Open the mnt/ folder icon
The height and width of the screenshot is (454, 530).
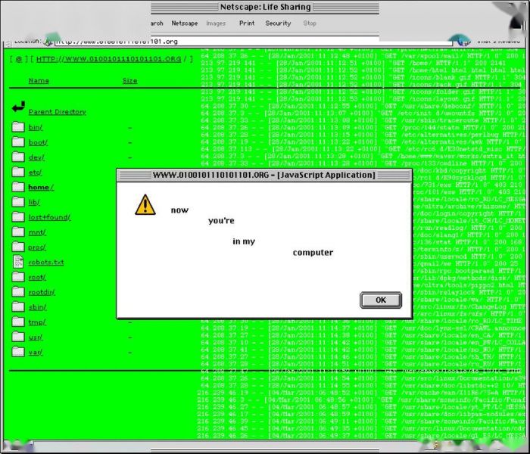pyautogui.click(x=18, y=232)
